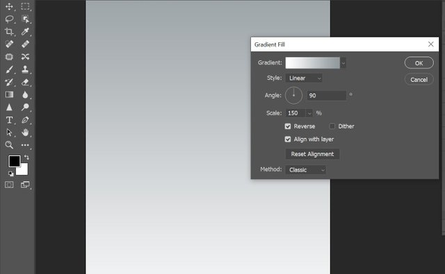Select the Sharpen triangle tool
The image size is (445, 274).
pyautogui.click(x=9, y=107)
